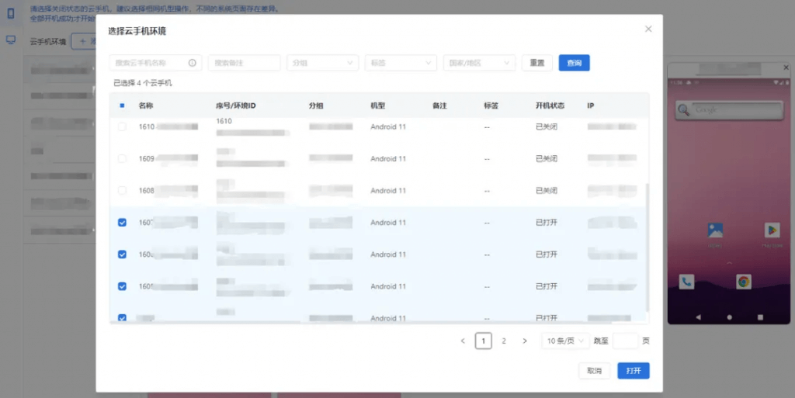Image resolution: width=795 pixels, height=398 pixels.
Task: Launch Chrome on the Android home screen
Action: pos(744,282)
